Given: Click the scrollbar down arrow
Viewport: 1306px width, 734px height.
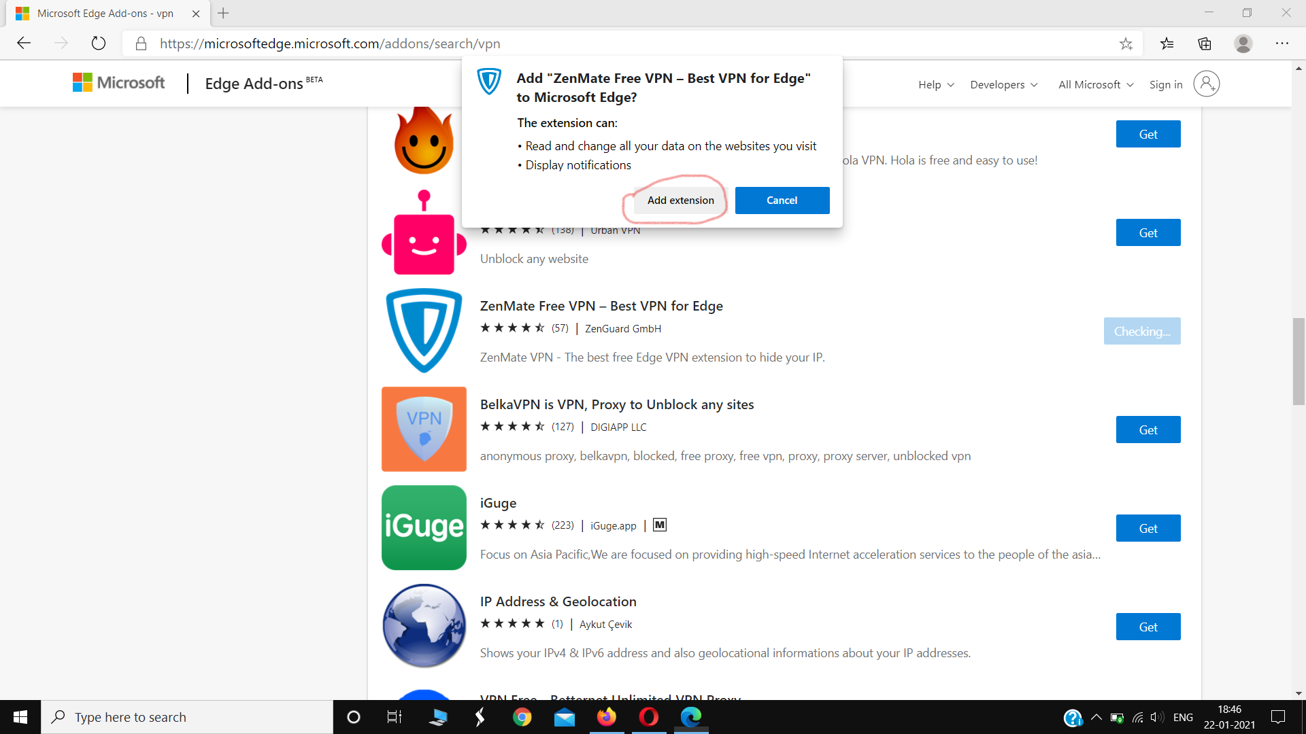Looking at the screenshot, I should [x=1299, y=693].
